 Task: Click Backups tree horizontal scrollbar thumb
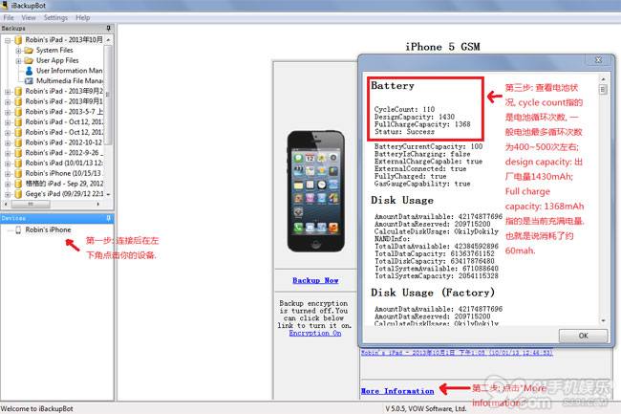coord(31,205)
